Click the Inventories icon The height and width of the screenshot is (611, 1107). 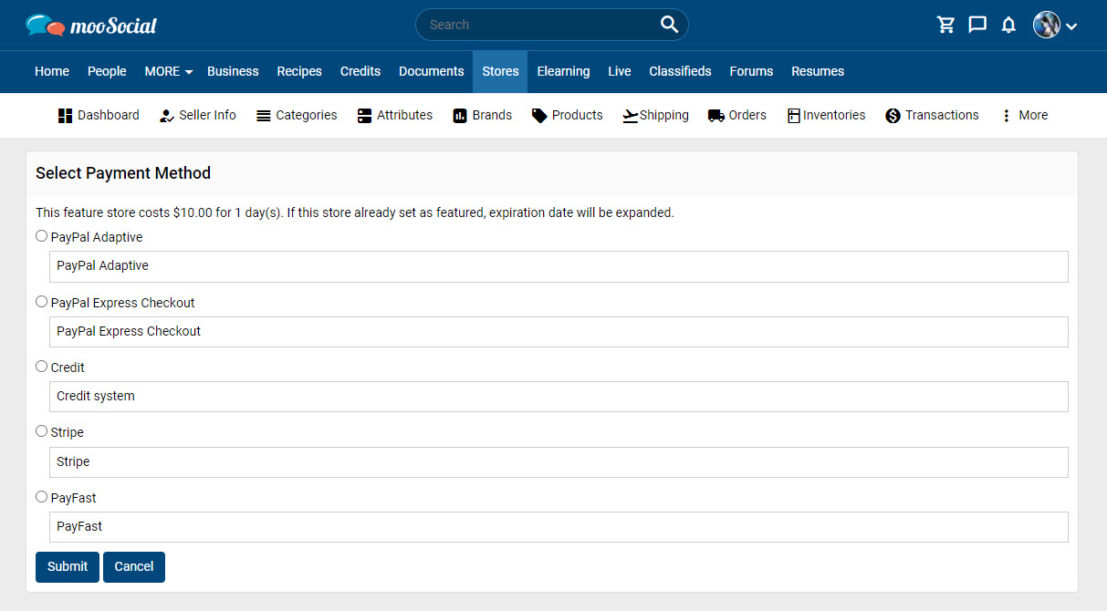794,116
